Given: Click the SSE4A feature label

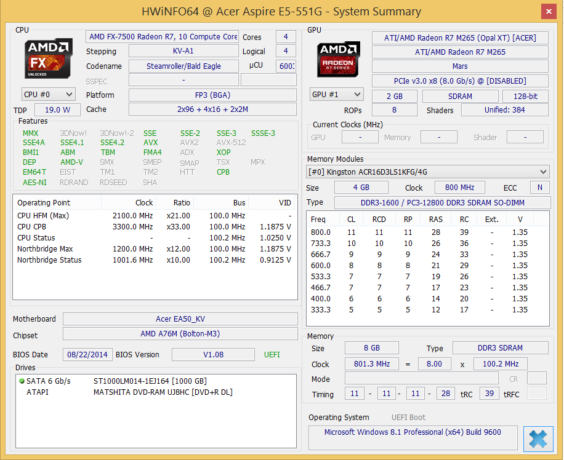Looking at the screenshot, I should (x=34, y=143).
